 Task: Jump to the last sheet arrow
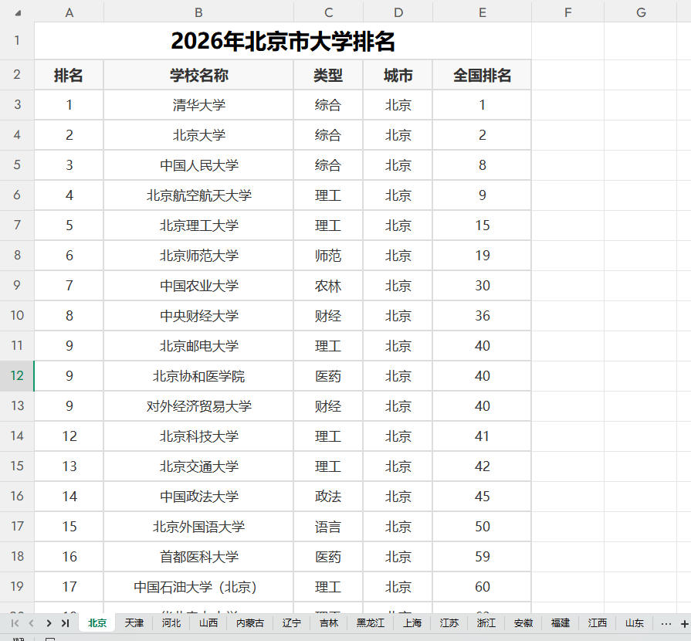point(66,622)
